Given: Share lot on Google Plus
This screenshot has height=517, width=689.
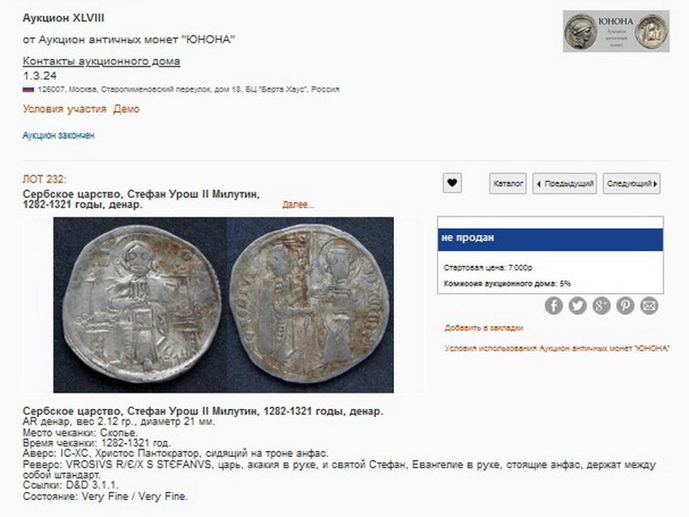Looking at the screenshot, I should (x=601, y=305).
